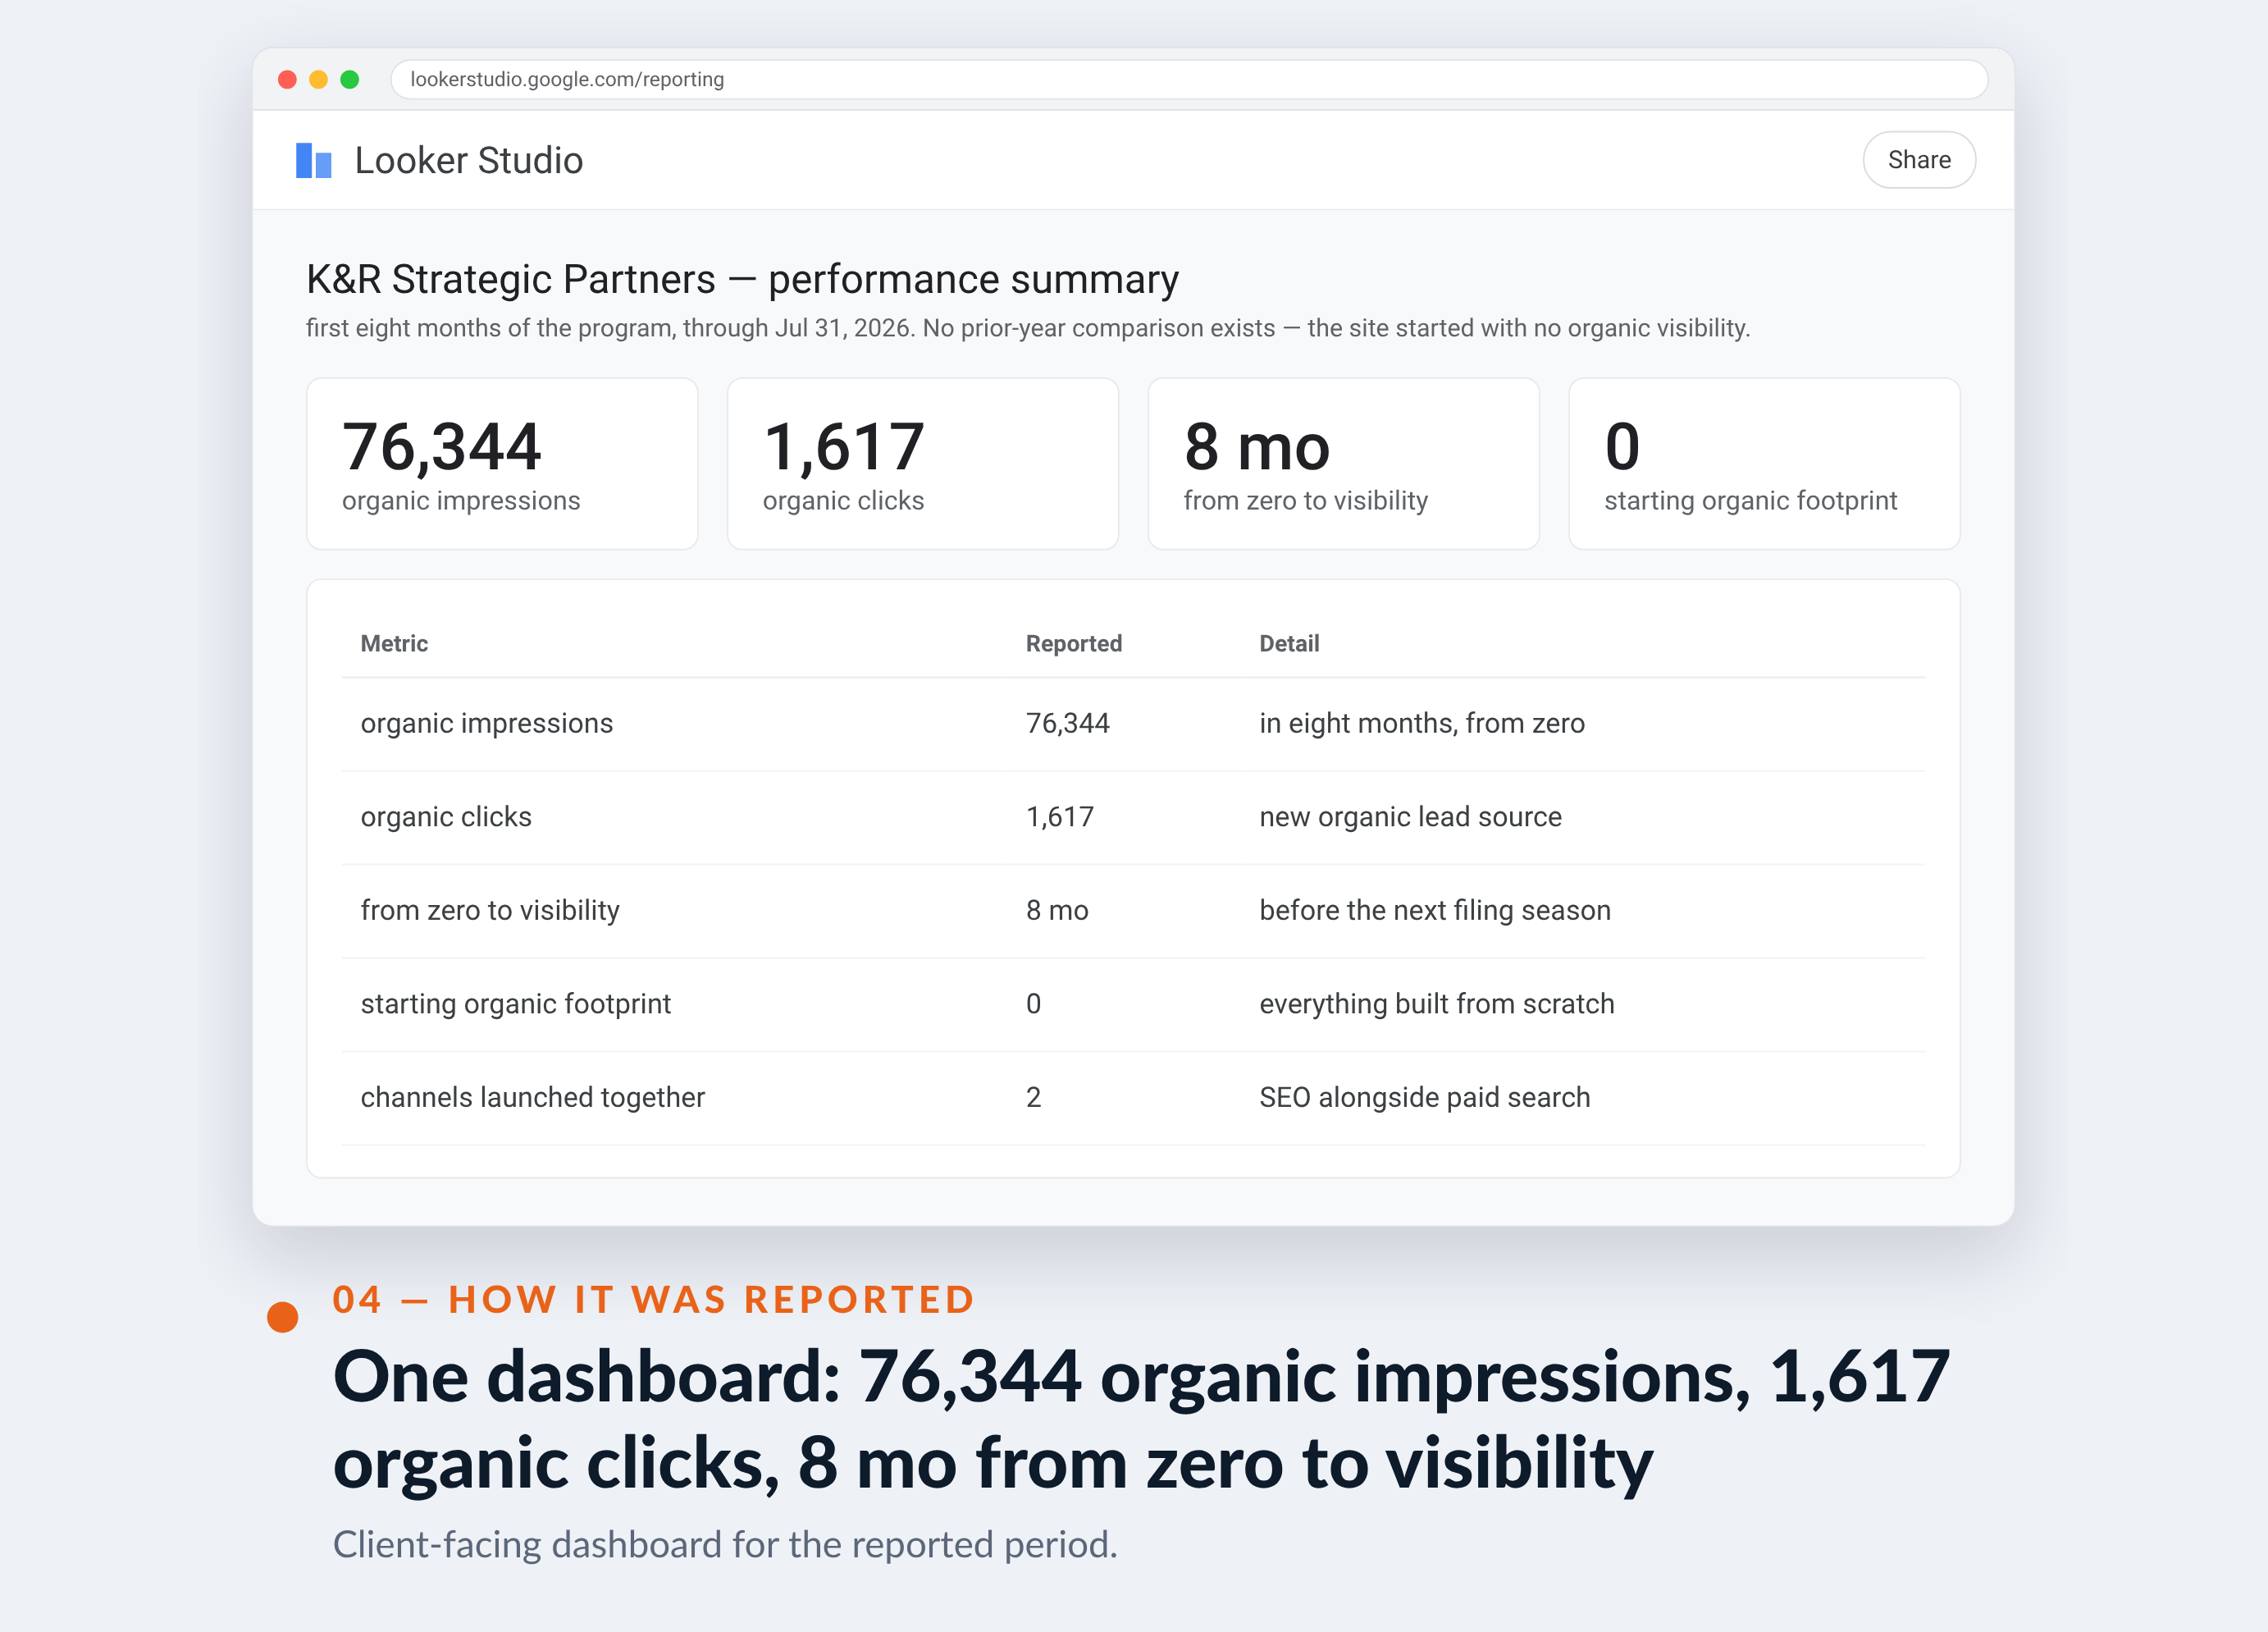Click the 'One dashboard: 76,344 organic impressions' headline
Image resolution: width=2268 pixels, height=1632 pixels.
[x=1141, y=1419]
